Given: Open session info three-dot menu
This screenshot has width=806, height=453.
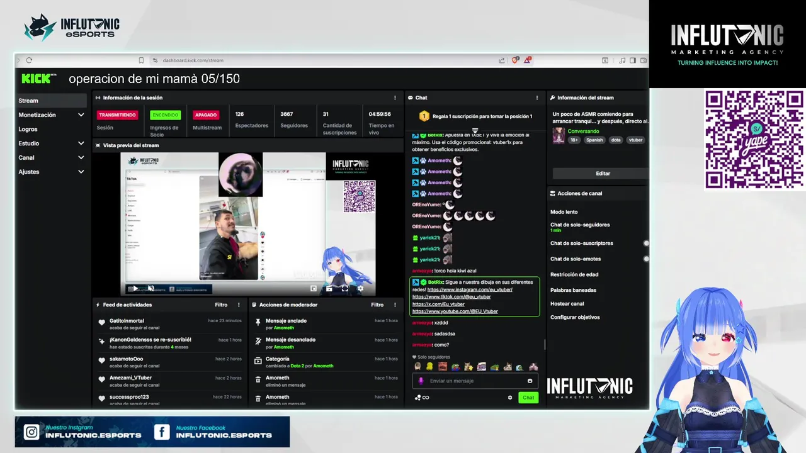Looking at the screenshot, I should pos(395,98).
